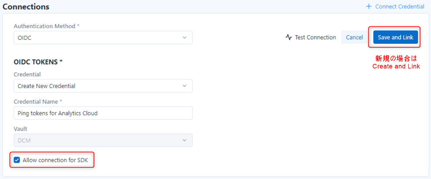Click the 'Allow connection for SDK' label text

55,160
